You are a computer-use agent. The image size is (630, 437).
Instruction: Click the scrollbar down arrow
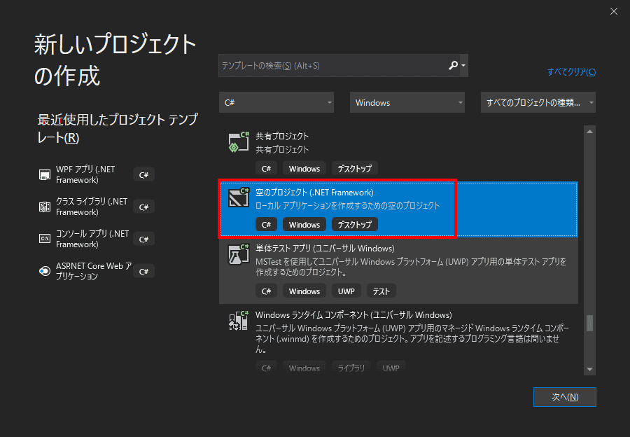point(589,369)
